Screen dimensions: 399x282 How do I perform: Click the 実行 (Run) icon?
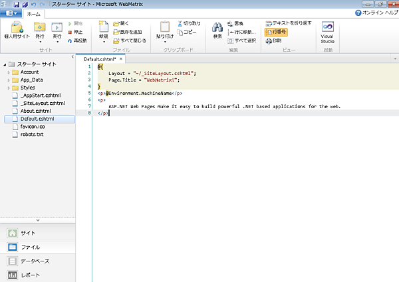(57, 29)
